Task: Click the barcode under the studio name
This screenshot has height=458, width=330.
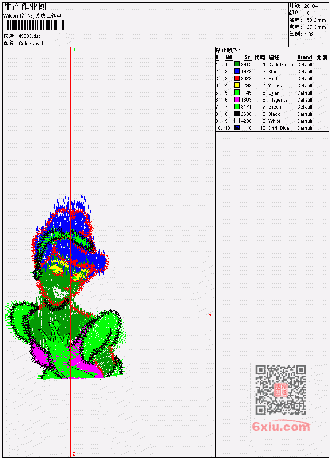Action: [x=34, y=25]
